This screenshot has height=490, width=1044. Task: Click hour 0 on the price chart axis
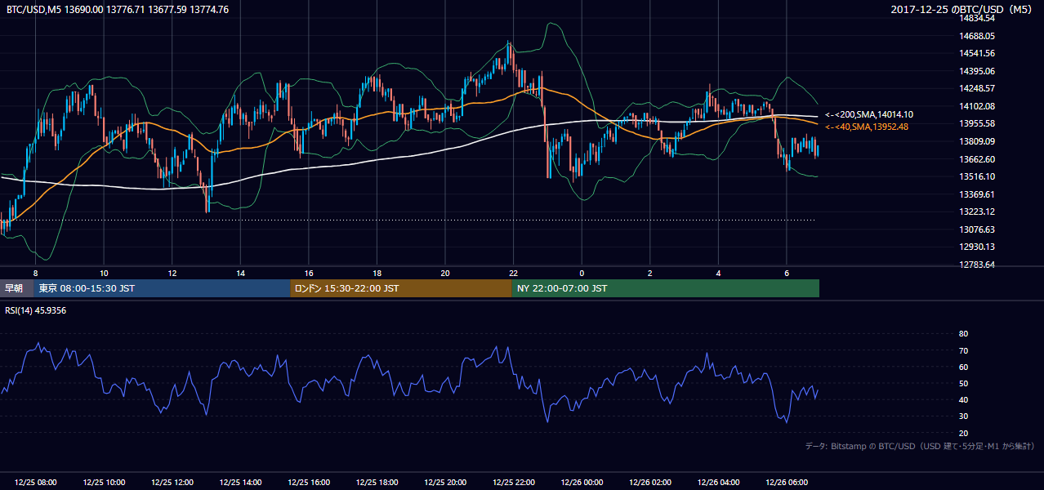point(582,273)
